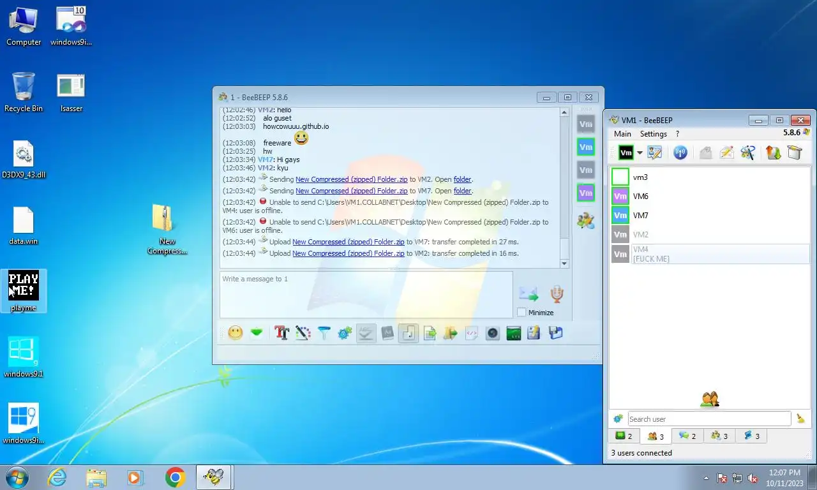Screen dimensions: 817x490
Task: Click the send file icon in chat toolbar
Action: pyautogui.click(x=430, y=333)
